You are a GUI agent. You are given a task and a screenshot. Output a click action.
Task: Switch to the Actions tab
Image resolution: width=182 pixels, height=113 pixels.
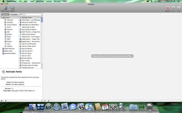pos(5,14)
